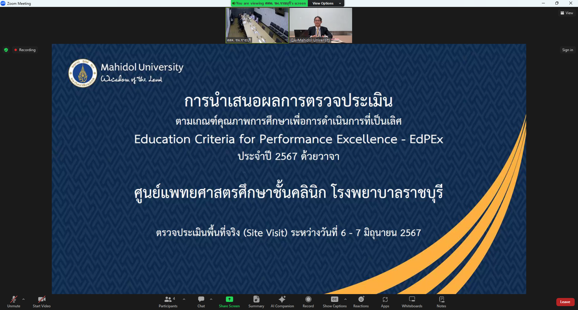Close the Zoom Meeting window
Screen dimensions: 578x310
(x=571, y=3)
